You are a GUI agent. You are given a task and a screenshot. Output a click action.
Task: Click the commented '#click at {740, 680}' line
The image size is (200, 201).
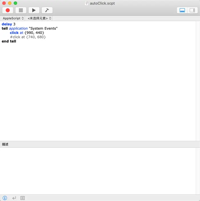point(28,37)
